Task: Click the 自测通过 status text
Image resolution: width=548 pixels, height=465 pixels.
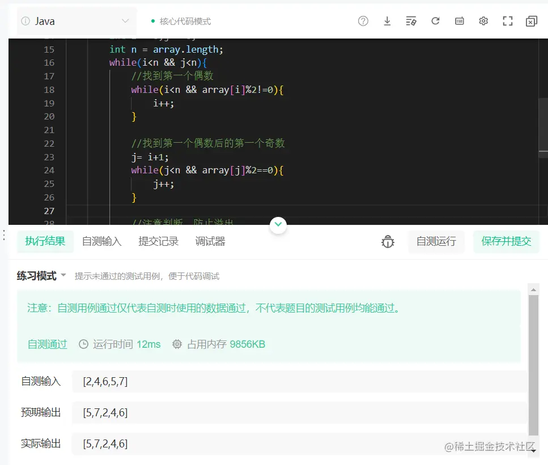Action: click(48, 344)
